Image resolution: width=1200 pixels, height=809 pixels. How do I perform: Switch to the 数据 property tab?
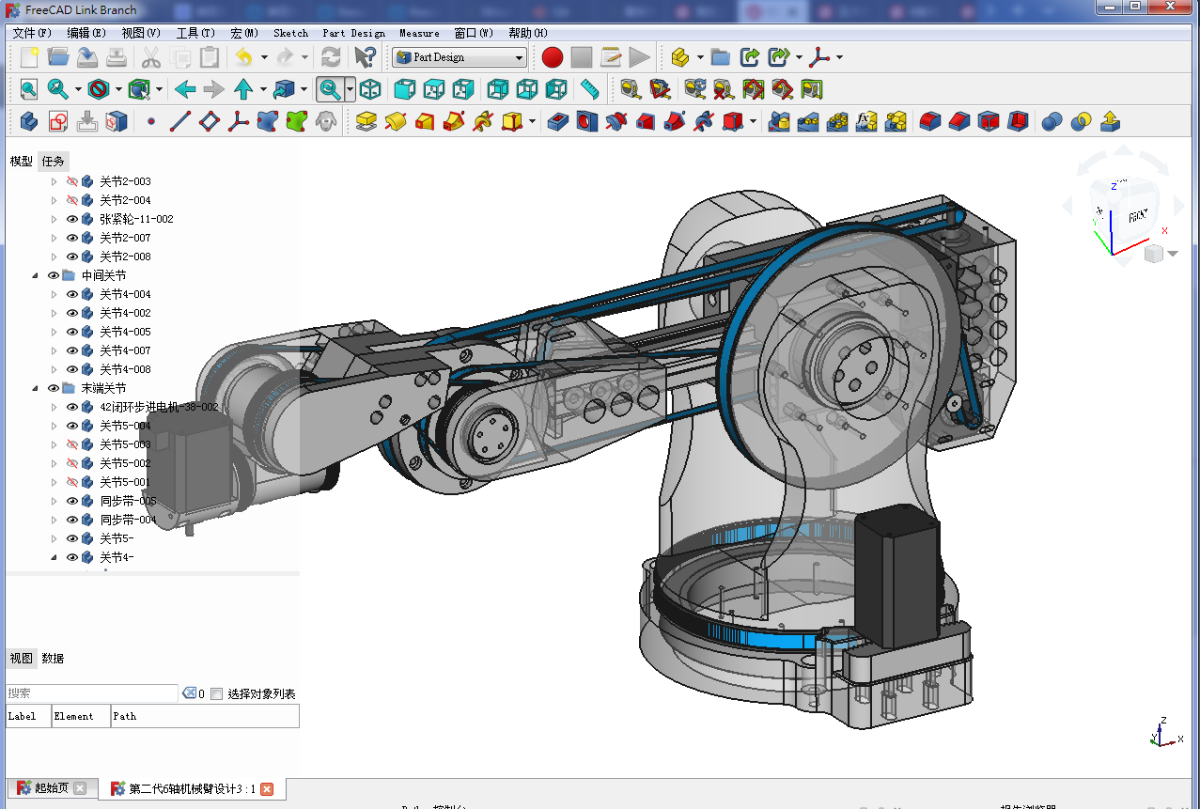coord(53,659)
